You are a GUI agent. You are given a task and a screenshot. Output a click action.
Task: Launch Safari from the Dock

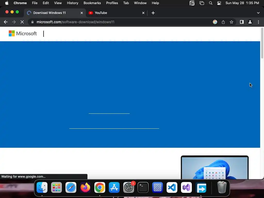pos(71,187)
